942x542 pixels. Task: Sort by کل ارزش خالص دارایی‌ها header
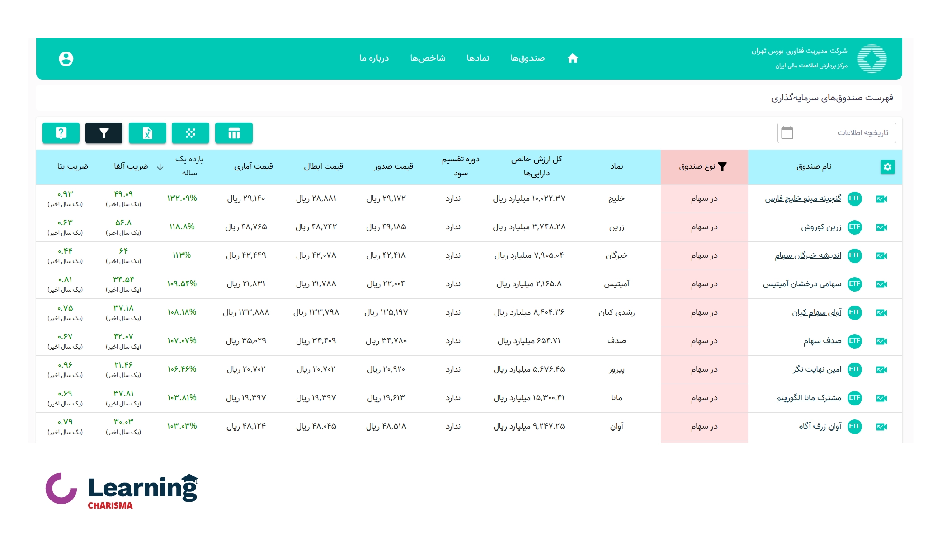pos(537,166)
